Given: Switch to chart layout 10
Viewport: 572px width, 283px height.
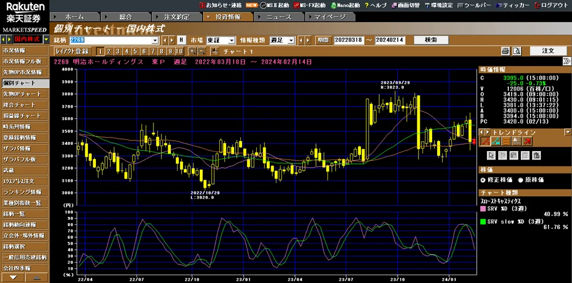Looking at the screenshot, I should point(179,51).
